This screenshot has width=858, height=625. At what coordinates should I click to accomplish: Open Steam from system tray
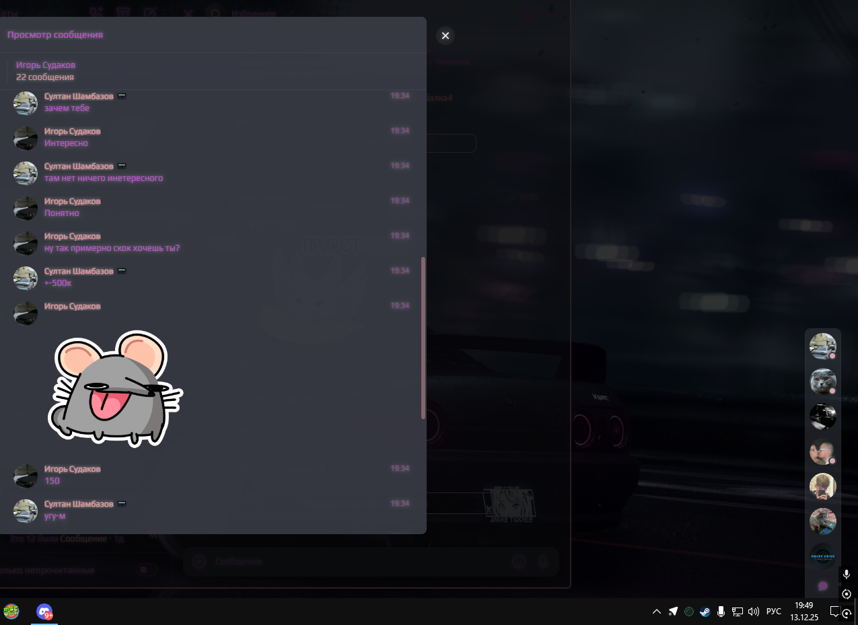(x=705, y=612)
